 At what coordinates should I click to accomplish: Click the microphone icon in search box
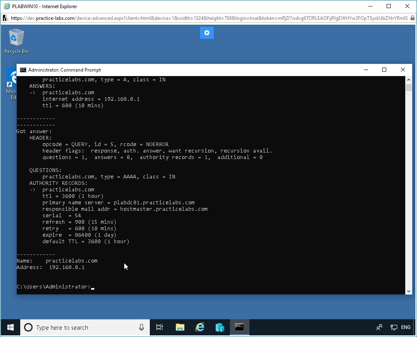tap(141, 327)
